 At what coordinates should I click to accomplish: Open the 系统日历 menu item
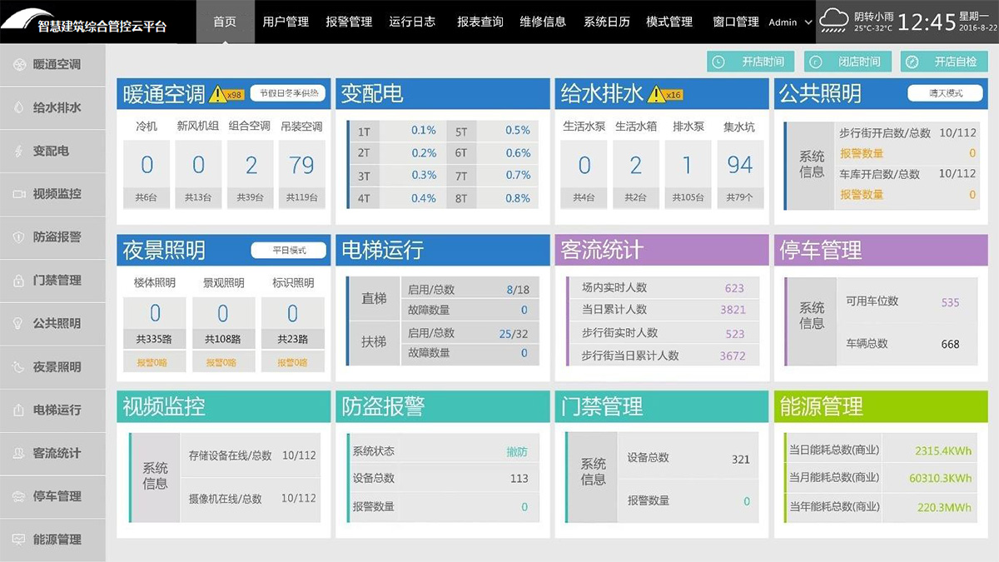[x=606, y=22]
